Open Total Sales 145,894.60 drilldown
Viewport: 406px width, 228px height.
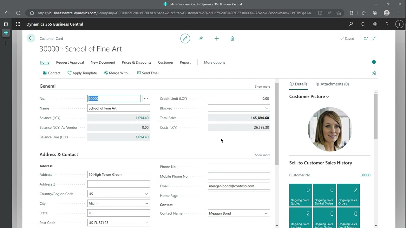pos(260,118)
